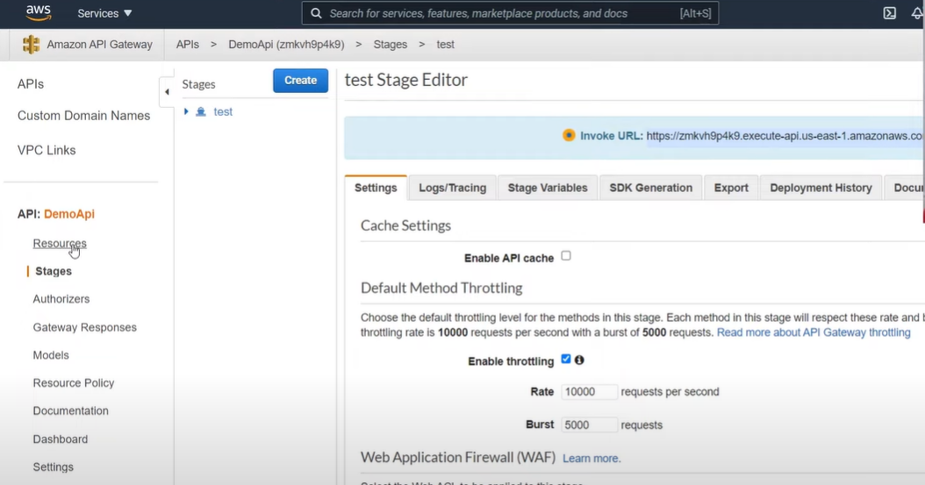Screen dimensions: 925x485
Task: Toggle the Enable throttling checkbox
Action: 566,359
